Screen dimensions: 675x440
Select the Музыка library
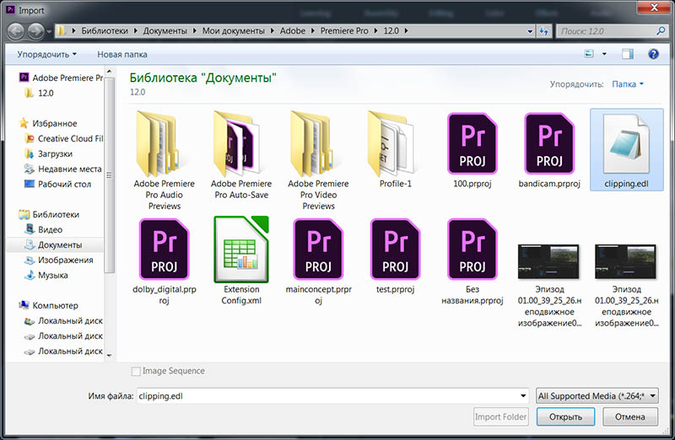pyautogui.click(x=46, y=276)
